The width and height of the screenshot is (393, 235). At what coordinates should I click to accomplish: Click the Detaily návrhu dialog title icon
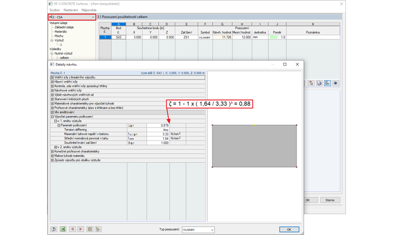[x=52, y=65]
